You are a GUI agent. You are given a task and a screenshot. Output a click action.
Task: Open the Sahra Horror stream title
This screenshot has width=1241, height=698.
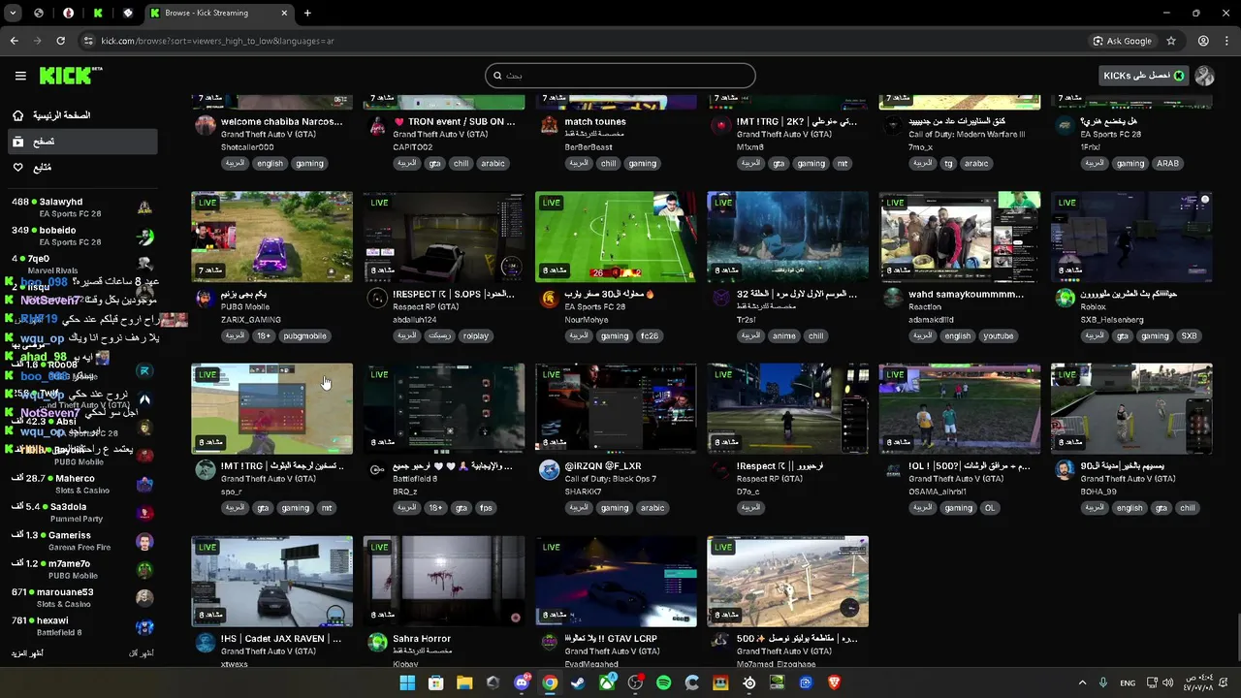point(422,639)
